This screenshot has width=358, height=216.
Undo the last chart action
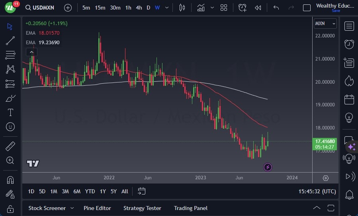pyautogui.click(x=276, y=8)
